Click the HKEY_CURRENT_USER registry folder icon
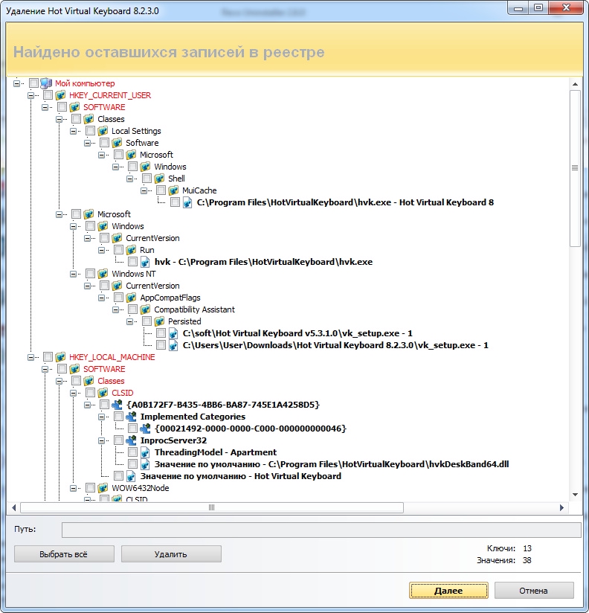Screen dimensions: 589x613 [60, 95]
